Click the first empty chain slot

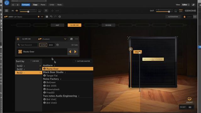point(24,25)
